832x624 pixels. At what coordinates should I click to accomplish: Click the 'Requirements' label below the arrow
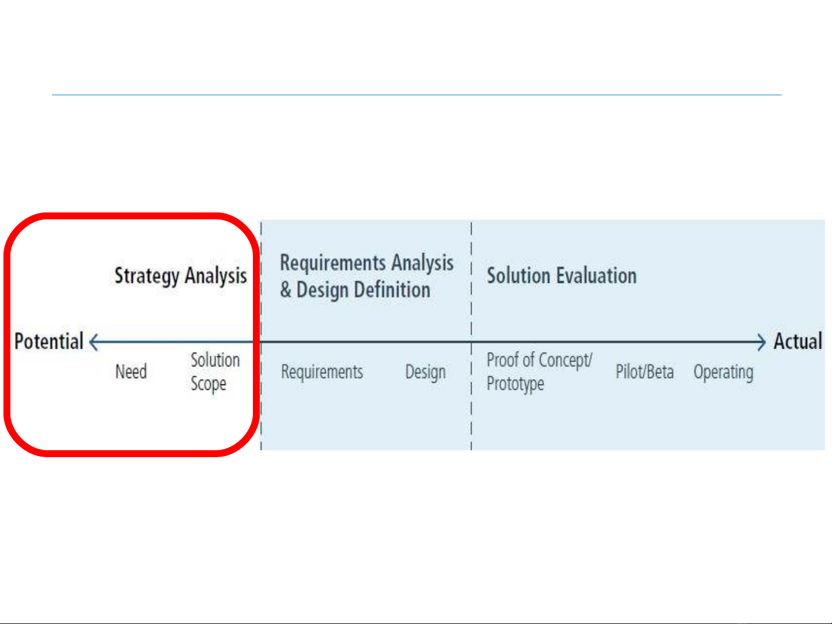click(x=322, y=372)
